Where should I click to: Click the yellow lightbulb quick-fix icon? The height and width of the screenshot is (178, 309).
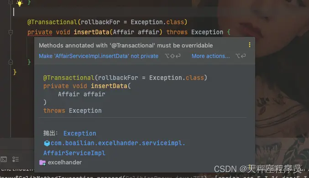click(x=20, y=3)
